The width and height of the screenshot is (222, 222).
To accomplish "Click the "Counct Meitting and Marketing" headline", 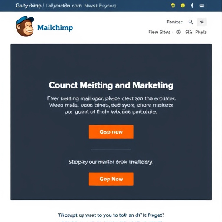I will click(111, 85).
